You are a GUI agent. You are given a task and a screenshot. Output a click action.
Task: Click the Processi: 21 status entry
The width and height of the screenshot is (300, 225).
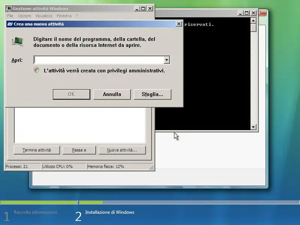(23, 166)
